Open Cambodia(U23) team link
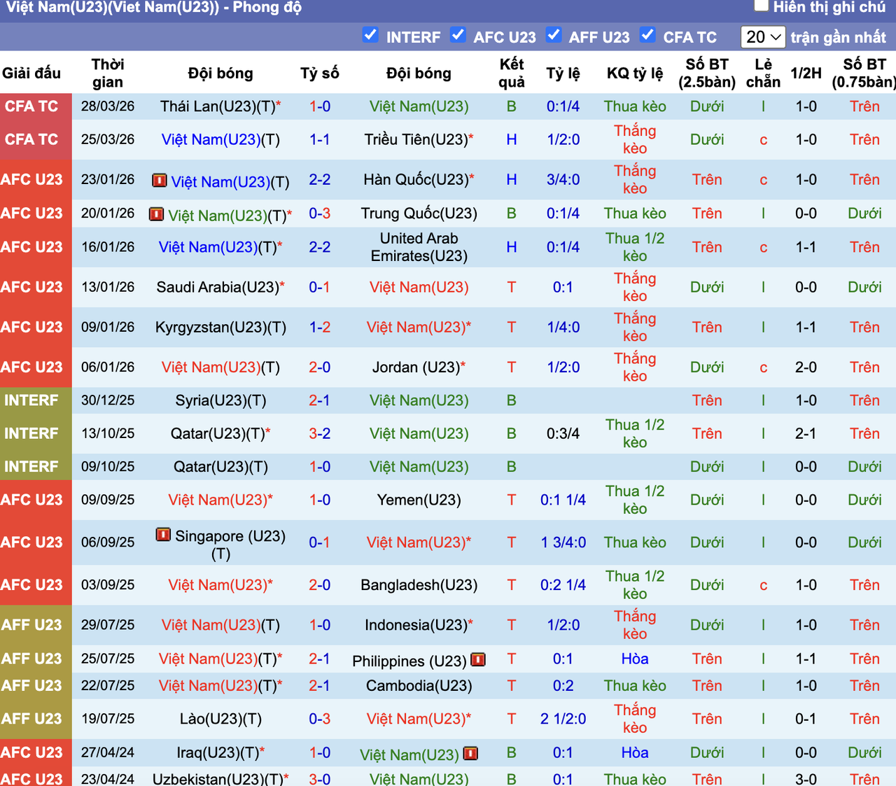This screenshot has width=896, height=786. [x=419, y=686]
